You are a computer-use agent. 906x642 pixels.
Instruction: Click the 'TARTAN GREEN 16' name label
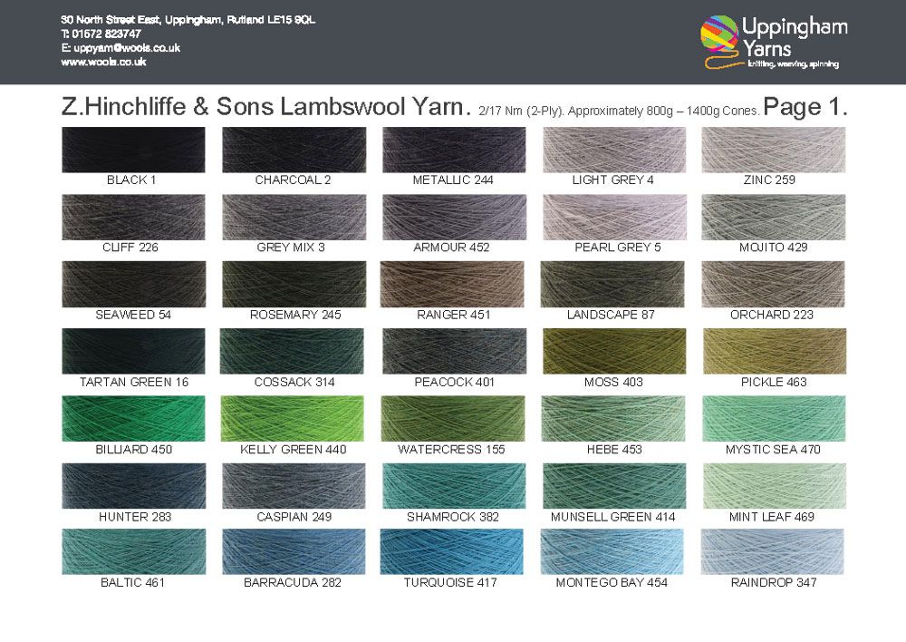coord(134,382)
